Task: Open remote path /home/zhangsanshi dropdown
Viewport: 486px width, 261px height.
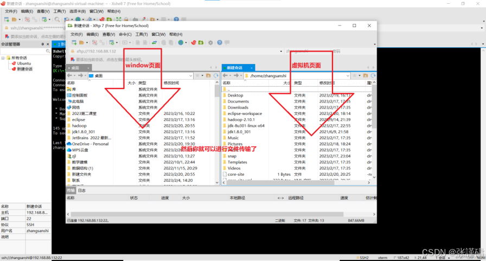Action: (348, 75)
